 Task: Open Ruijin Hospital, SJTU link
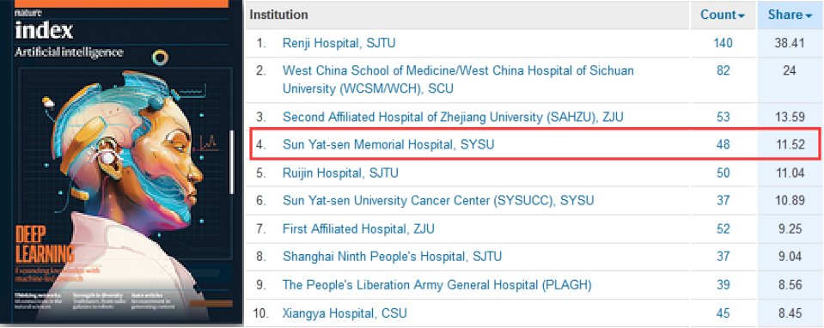(x=340, y=172)
